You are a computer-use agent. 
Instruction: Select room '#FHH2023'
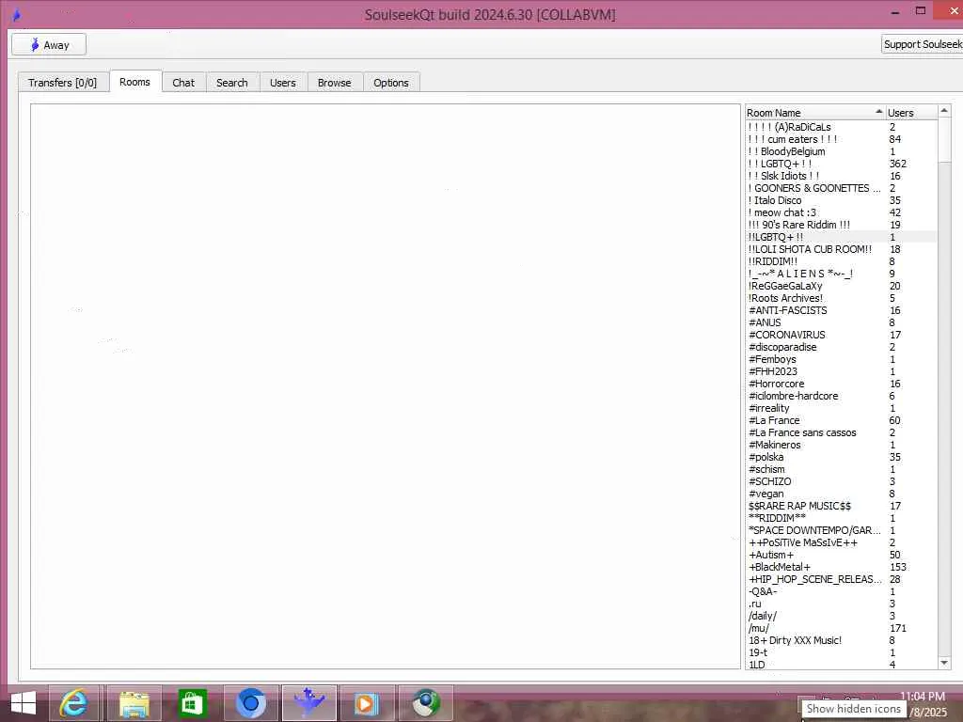click(841, 371)
